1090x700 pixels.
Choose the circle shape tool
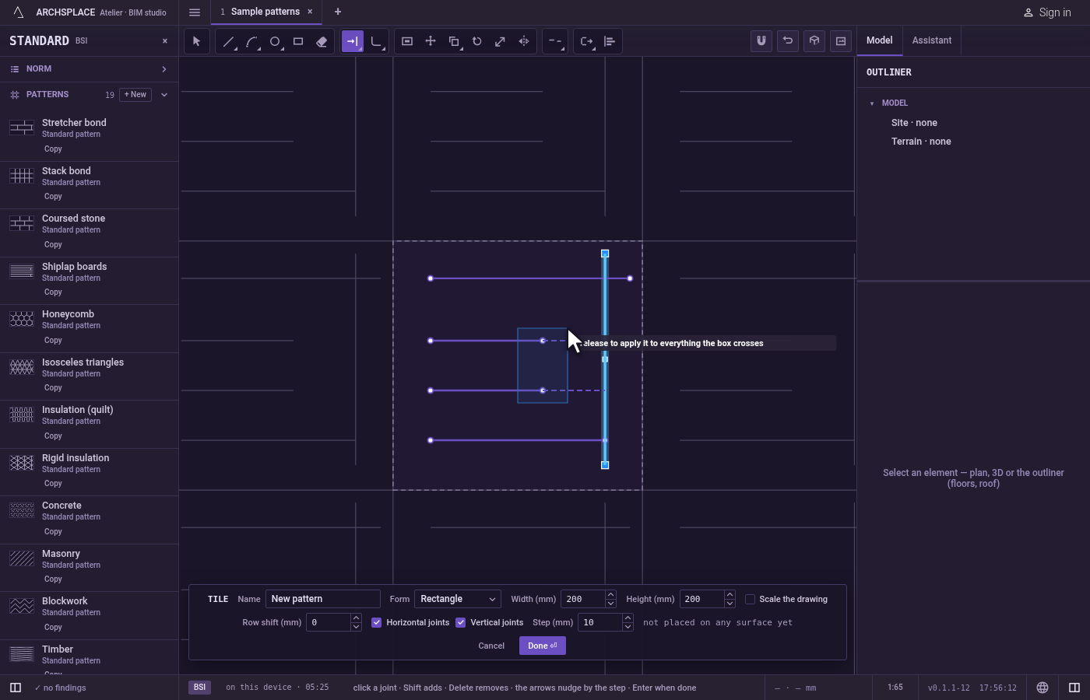click(275, 41)
